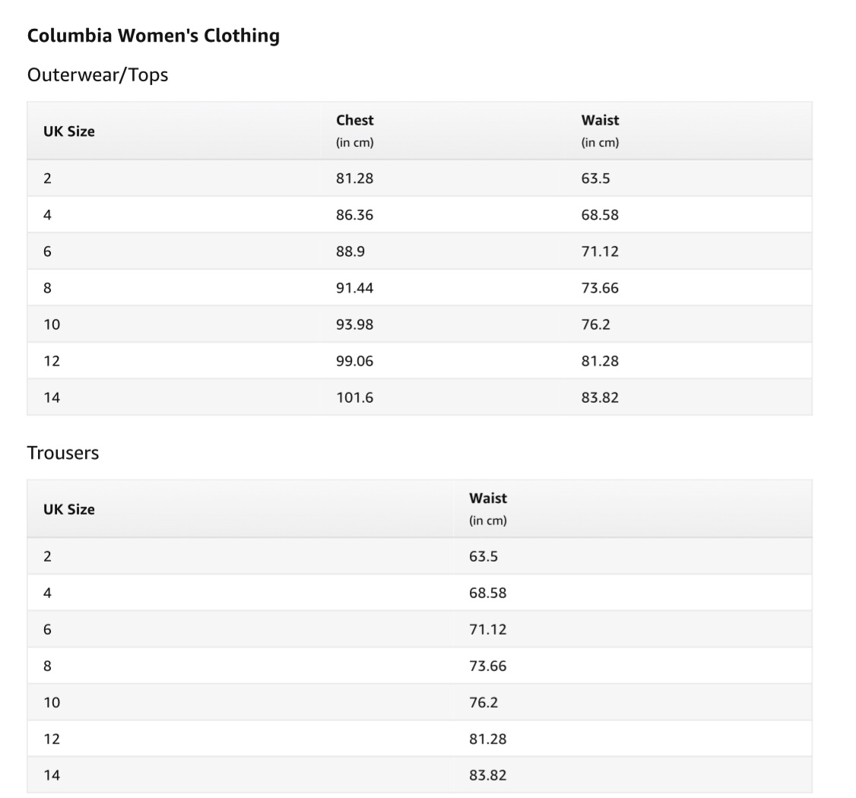856x798 pixels.
Task: Click UK Size header in Trousers table
Action: pyautogui.click(x=69, y=509)
